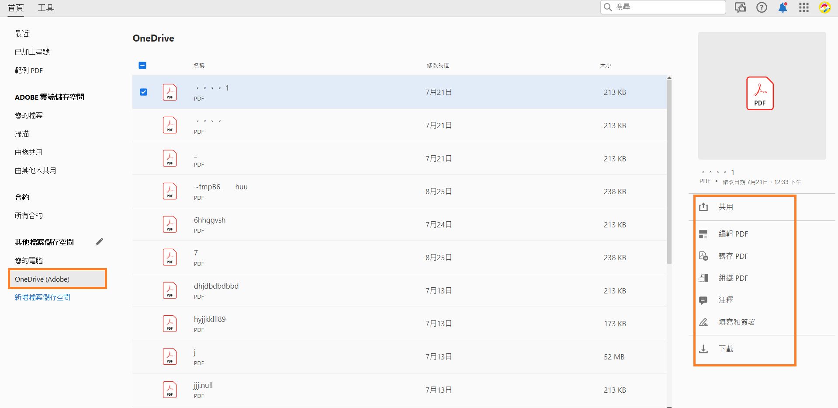Click the PDF icon for dhjdbdbdbbd

[170, 290]
